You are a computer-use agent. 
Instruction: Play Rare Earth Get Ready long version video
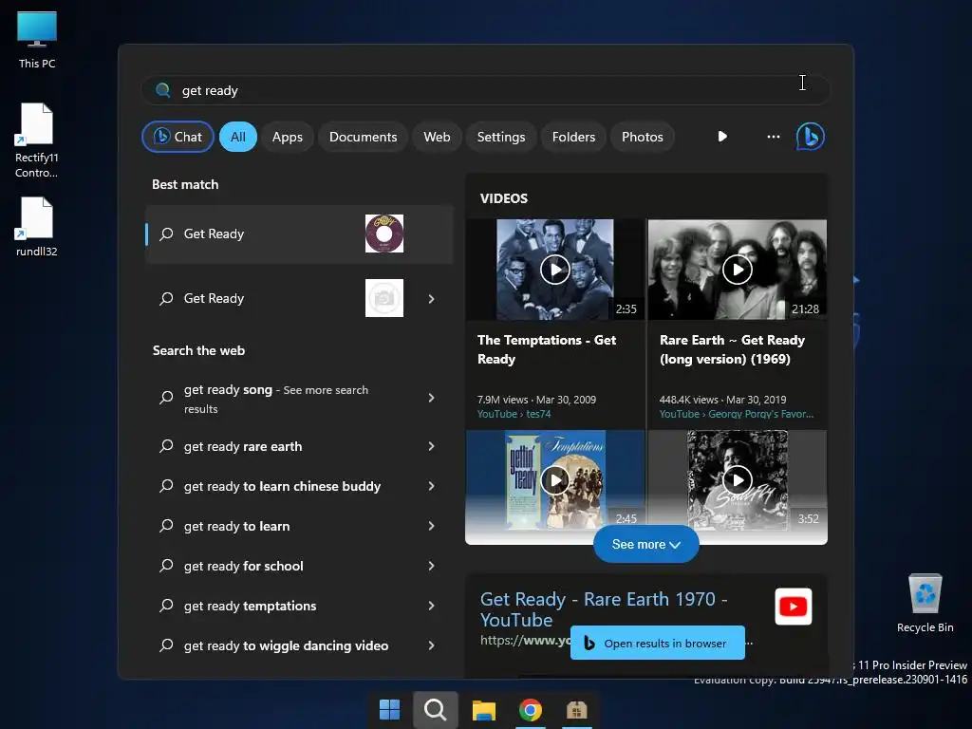click(x=737, y=270)
